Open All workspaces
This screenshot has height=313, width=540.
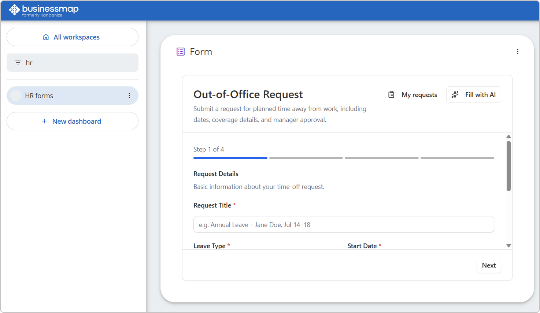73,37
